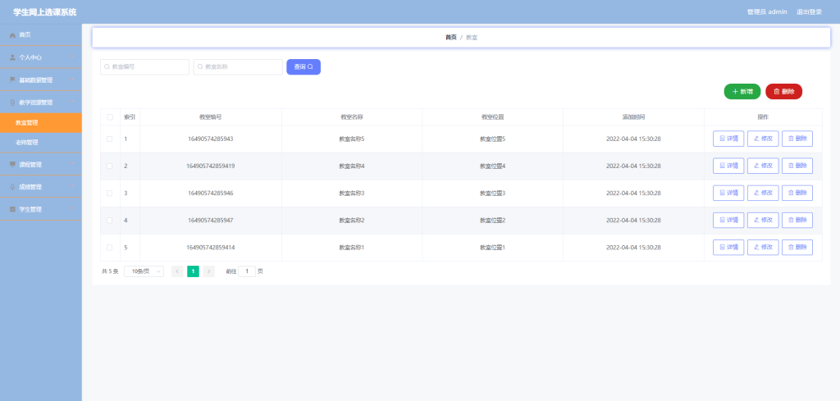Check the checkbox for row 3

tap(110, 193)
